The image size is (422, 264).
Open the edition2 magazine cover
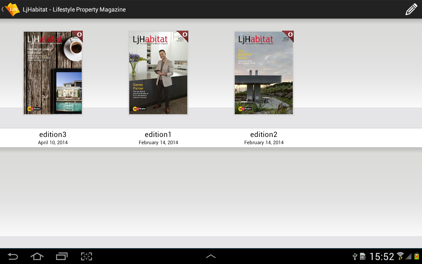(264, 73)
